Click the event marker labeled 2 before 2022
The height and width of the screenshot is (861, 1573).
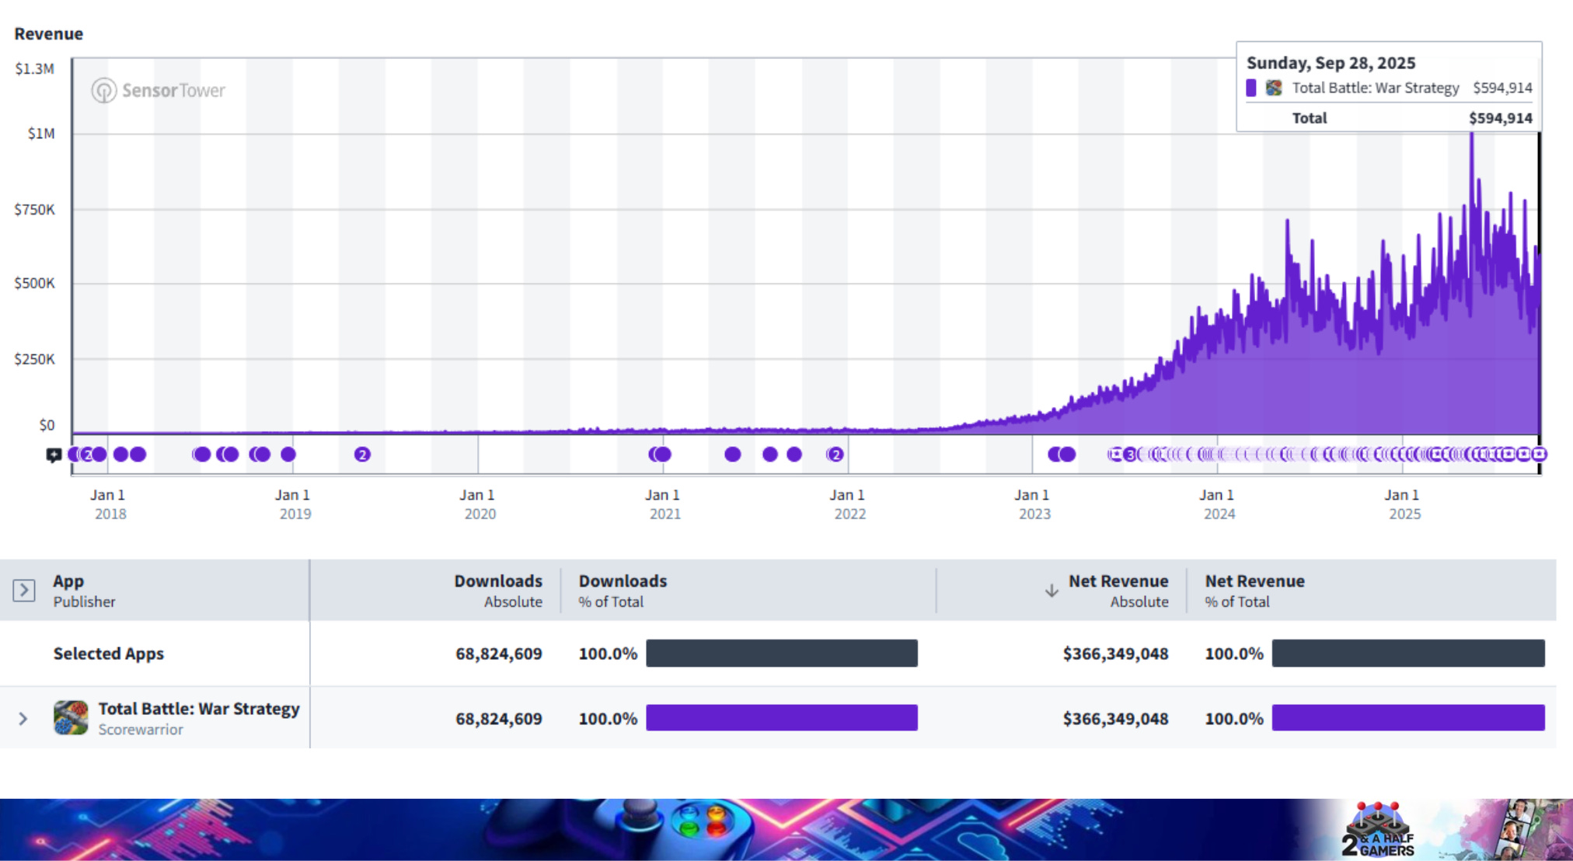[835, 455]
